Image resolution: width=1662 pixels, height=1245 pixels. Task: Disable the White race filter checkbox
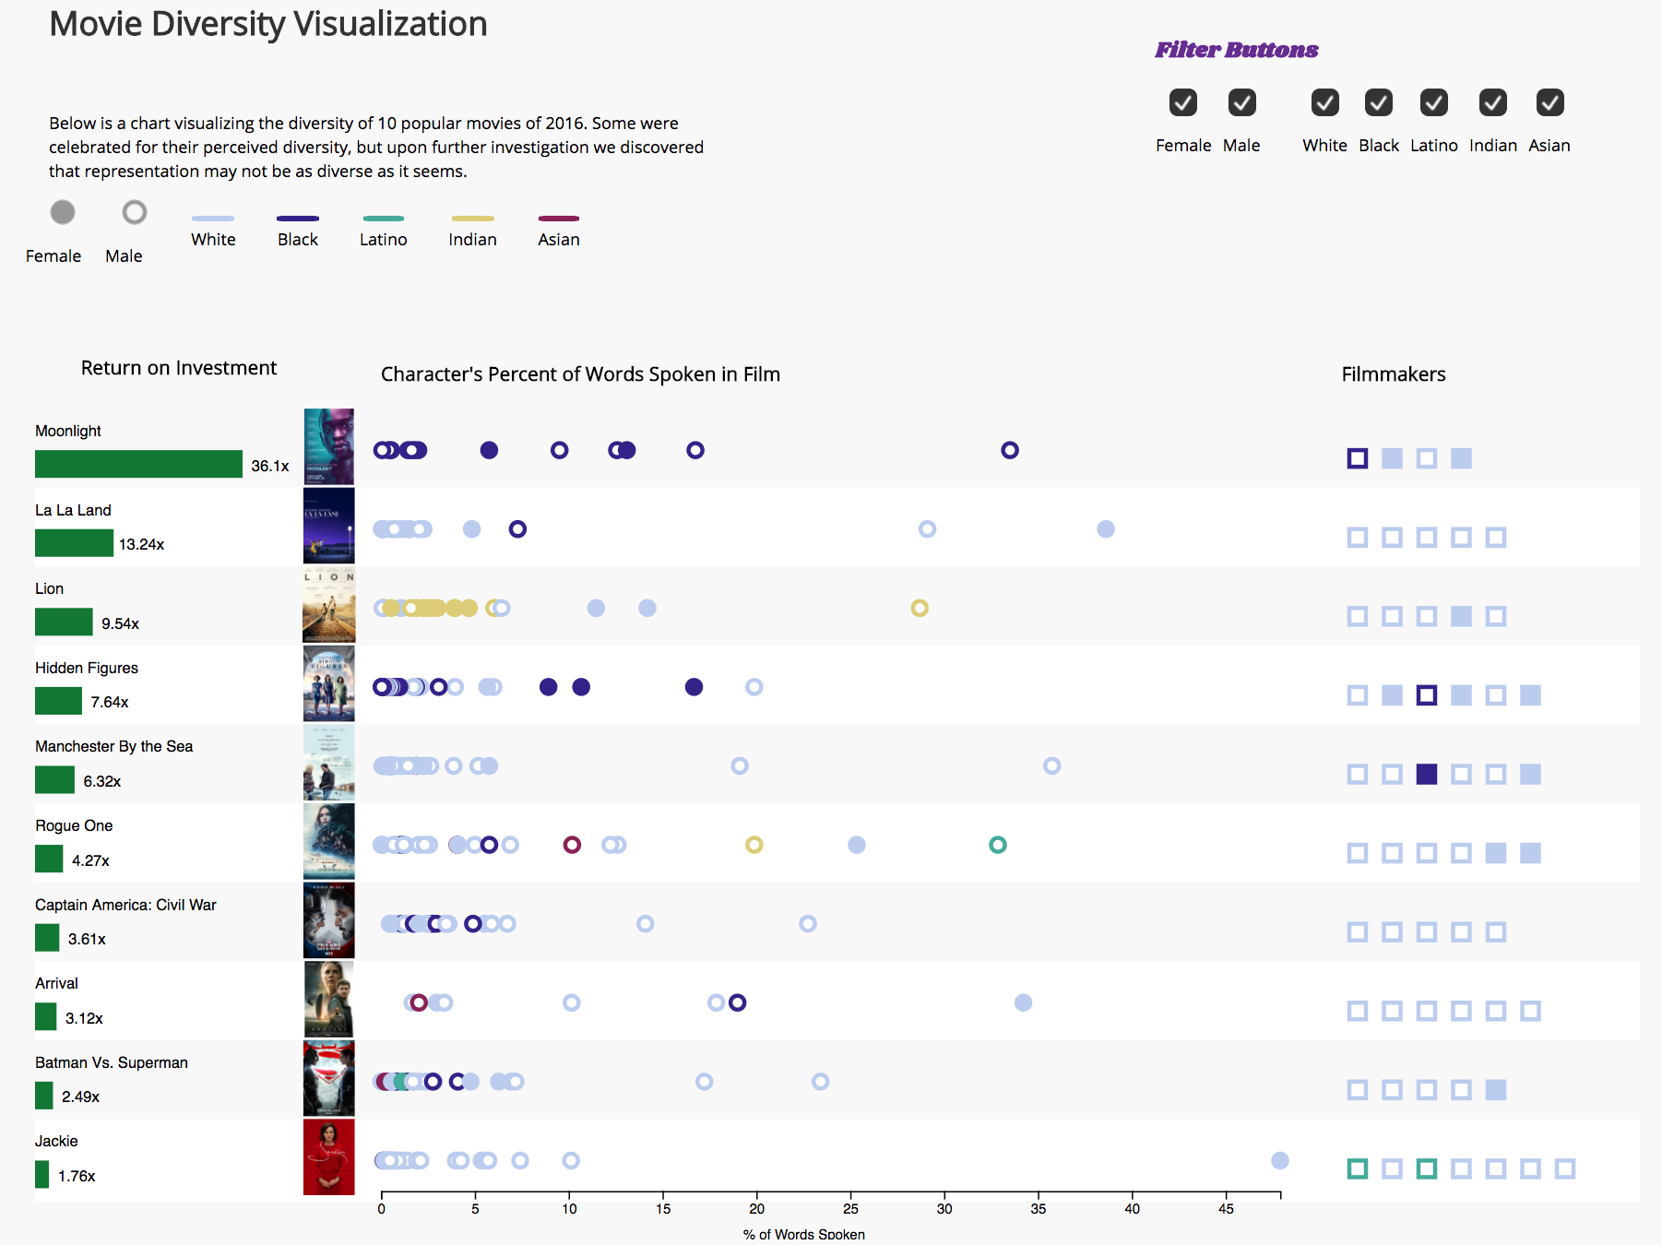1324,102
